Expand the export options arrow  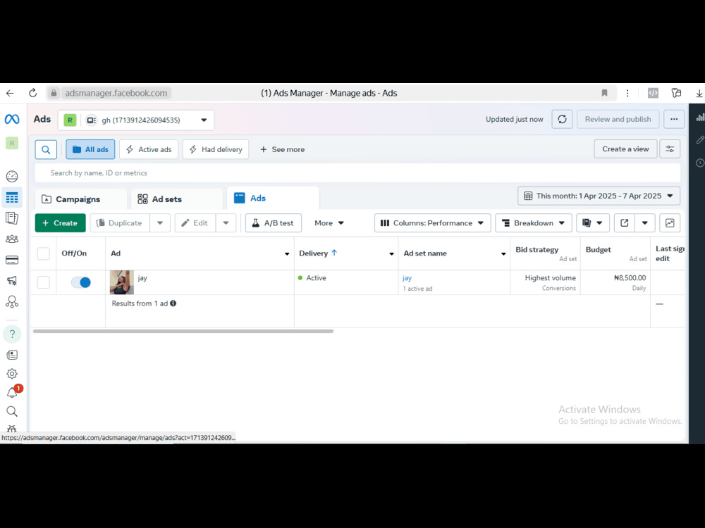coord(645,222)
